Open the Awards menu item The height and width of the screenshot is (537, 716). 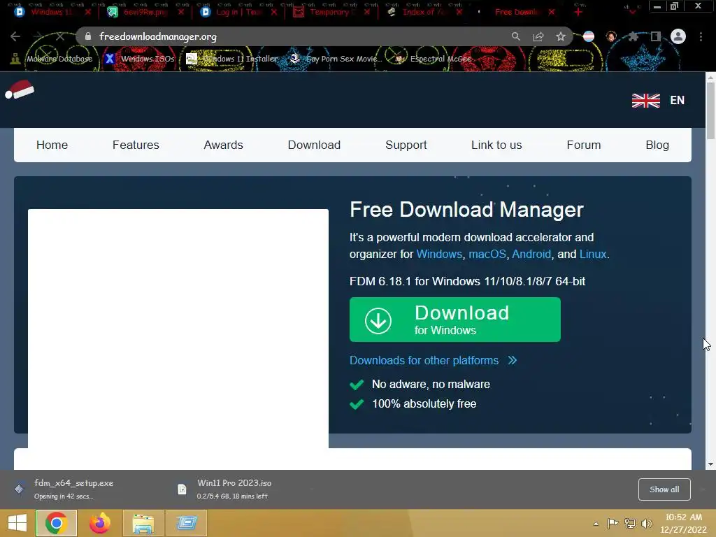pyautogui.click(x=223, y=145)
